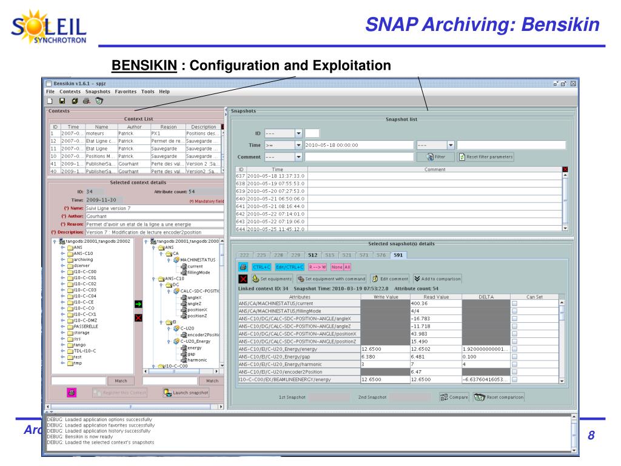The image size is (621, 466).
Task: Expand the I10-C-C00 node in left tree
Action: coord(62,272)
